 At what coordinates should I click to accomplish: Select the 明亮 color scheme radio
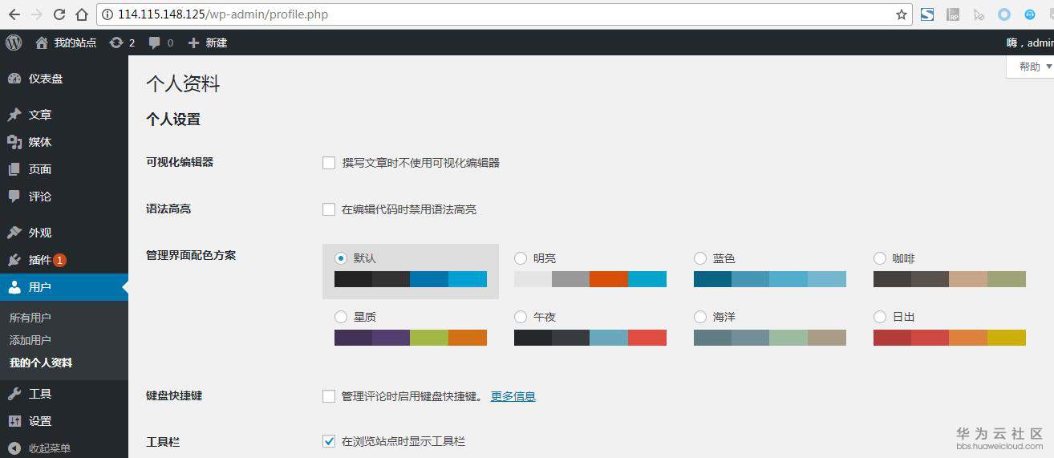[521, 258]
